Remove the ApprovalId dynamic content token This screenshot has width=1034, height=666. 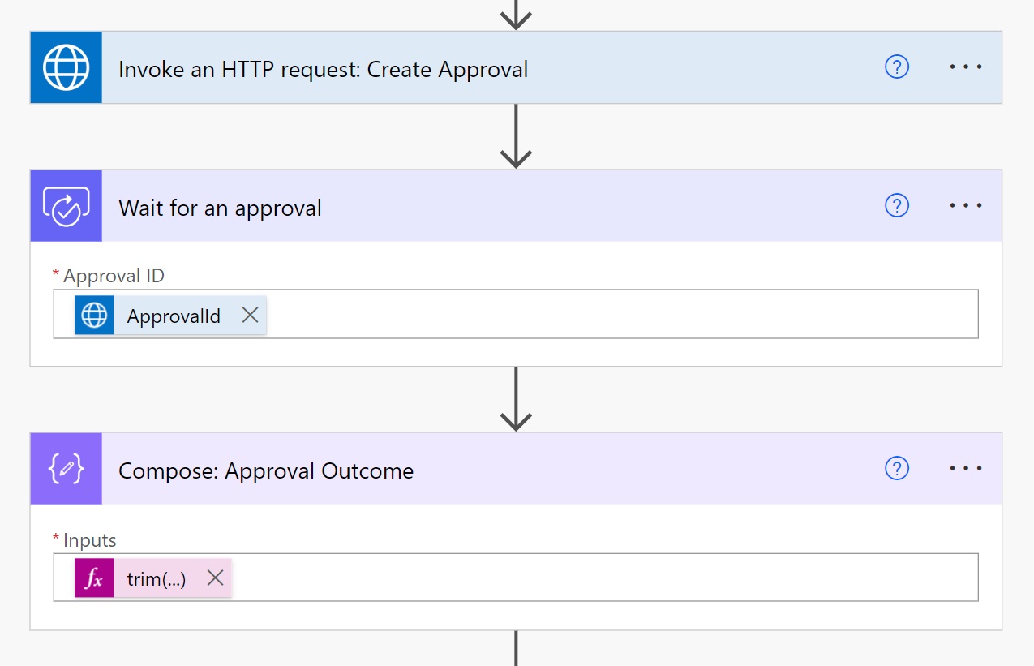tap(250, 315)
